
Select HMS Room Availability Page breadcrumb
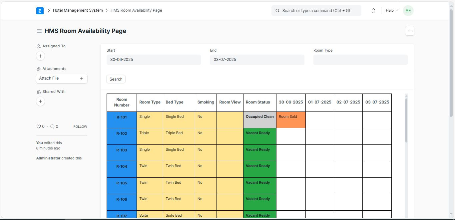pyautogui.click(x=136, y=10)
